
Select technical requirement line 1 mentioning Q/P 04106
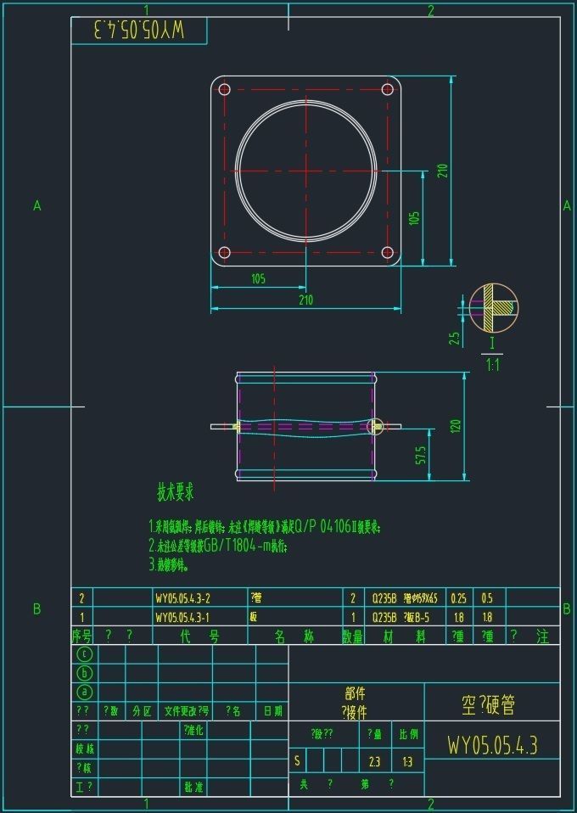pyautogui.click(x=265, y=527)
